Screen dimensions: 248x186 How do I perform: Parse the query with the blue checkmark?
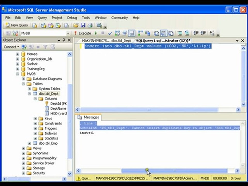click(110, 33)
